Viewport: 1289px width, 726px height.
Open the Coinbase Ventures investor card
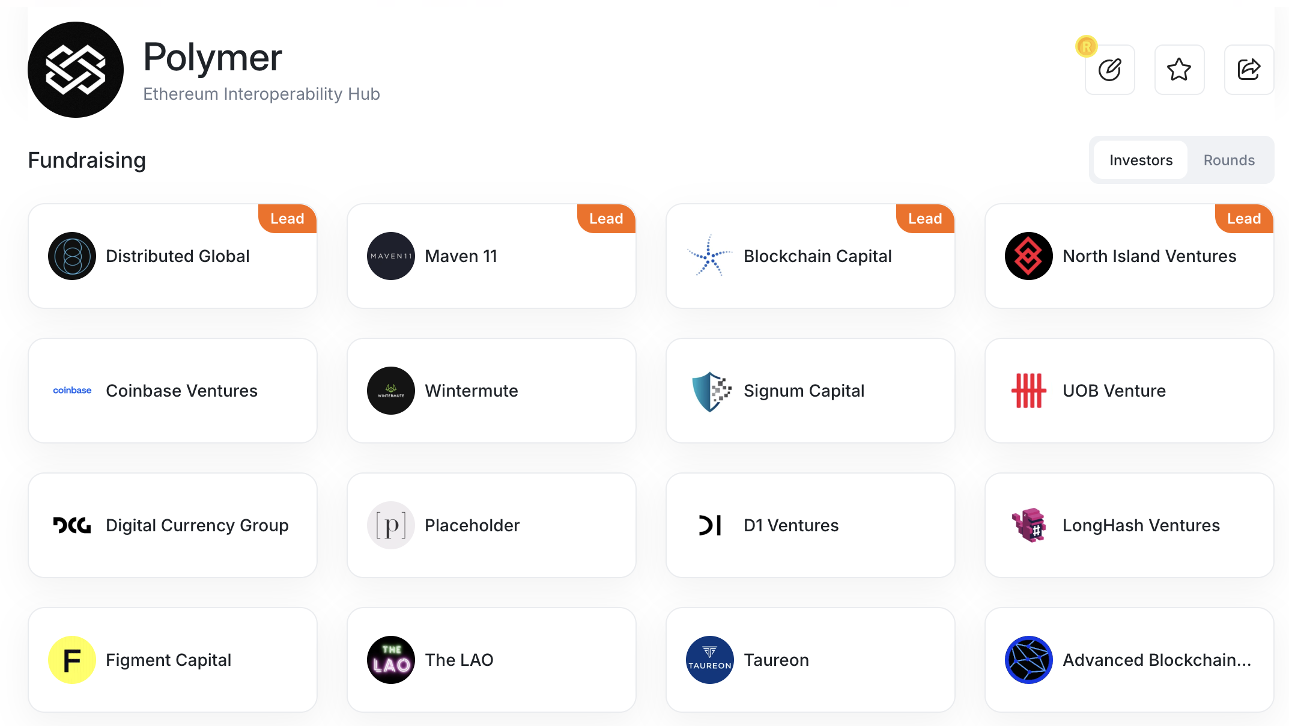[173, 391]
